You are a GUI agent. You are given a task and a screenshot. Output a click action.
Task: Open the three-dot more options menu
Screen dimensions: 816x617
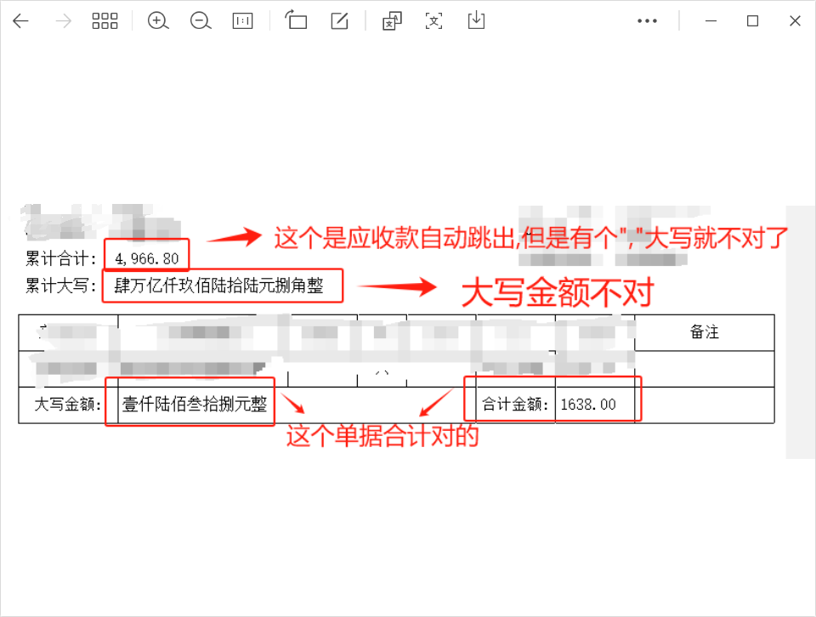(648, 21)
